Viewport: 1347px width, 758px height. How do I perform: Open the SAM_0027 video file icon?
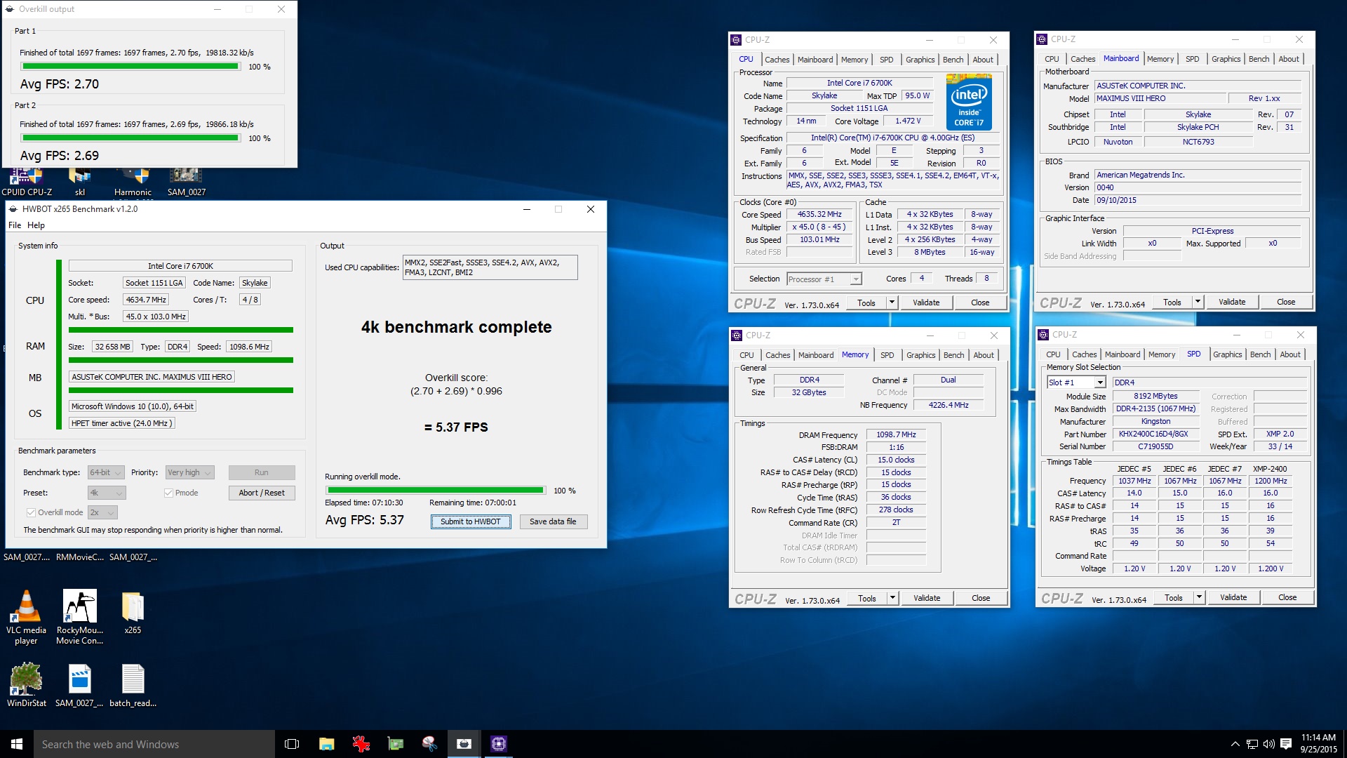[79, 685]
